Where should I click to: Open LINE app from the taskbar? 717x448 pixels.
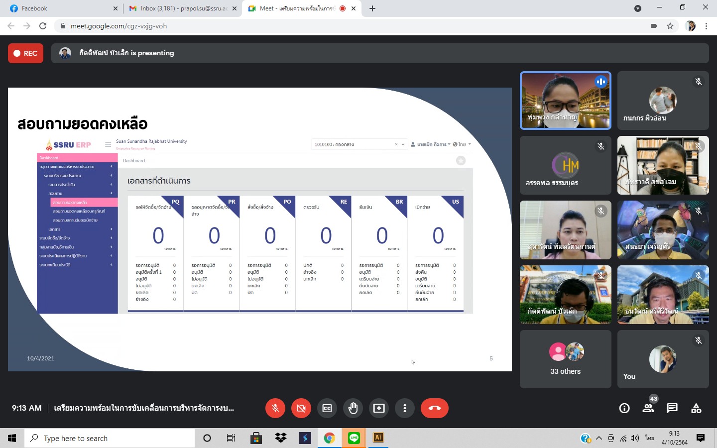(x=354, y=438)
